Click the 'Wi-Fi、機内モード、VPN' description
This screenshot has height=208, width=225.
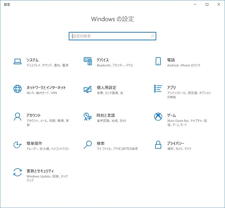pos(42,93)
